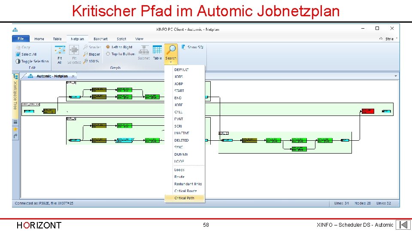Click the Search magnifier button
The width and height of the screenshot is (412, 231).
(x=171, y=54)
